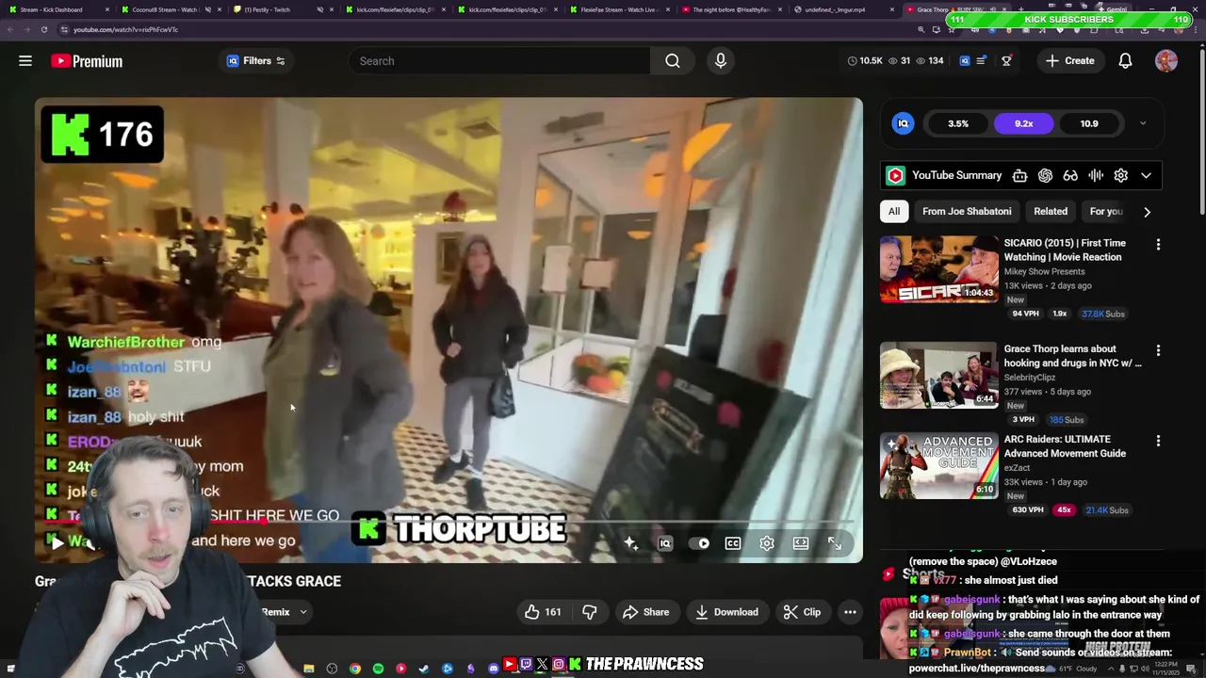Open options for the SICARIO video
This screenshot has width=1206, height=678.
(1158, 245)
